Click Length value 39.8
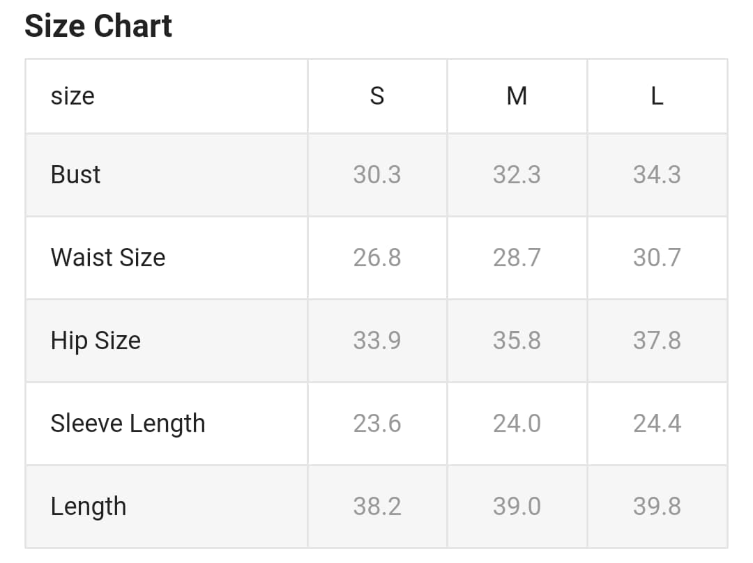Image resolution: width=753 pixels, height=563 pixels. tap(657, 506)
